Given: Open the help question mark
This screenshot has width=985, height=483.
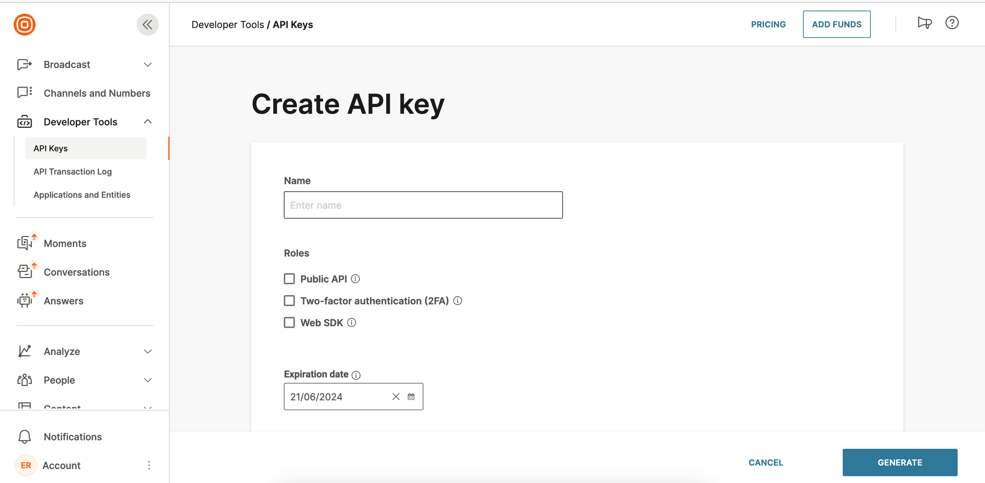Looking at the screenshot, I should coord(952,23).
